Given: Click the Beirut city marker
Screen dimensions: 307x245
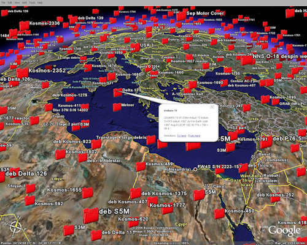Looking at the screenshot, I should [x=254, y=157].
